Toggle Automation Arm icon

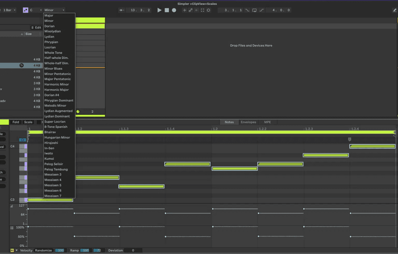click(x=191, y=10)
